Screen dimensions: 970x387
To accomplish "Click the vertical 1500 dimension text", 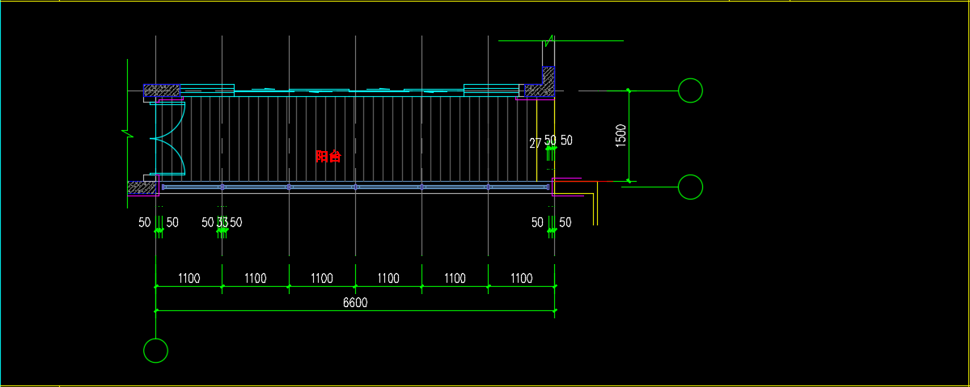I will pos(621,136).
